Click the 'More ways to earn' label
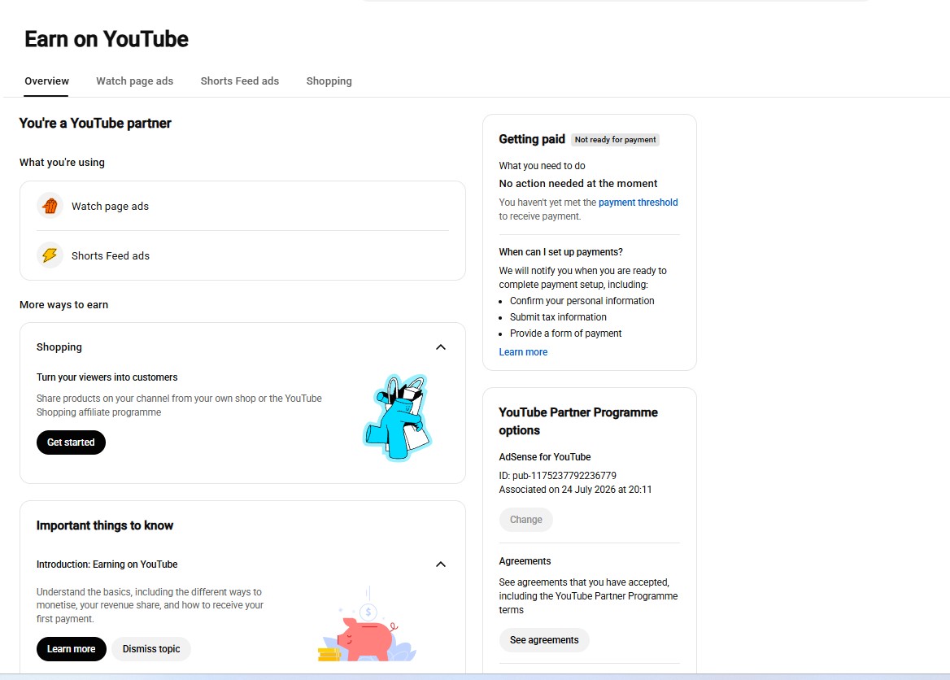 point(63,305)
